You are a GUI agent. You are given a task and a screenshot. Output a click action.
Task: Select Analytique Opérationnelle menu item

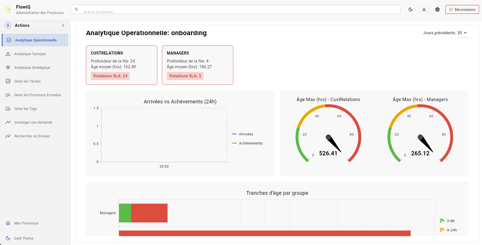click(x=35, y=40)
